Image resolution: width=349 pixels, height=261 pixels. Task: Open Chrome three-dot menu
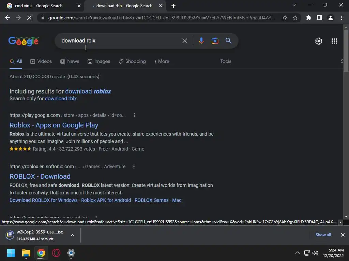(x=342, y=18)
